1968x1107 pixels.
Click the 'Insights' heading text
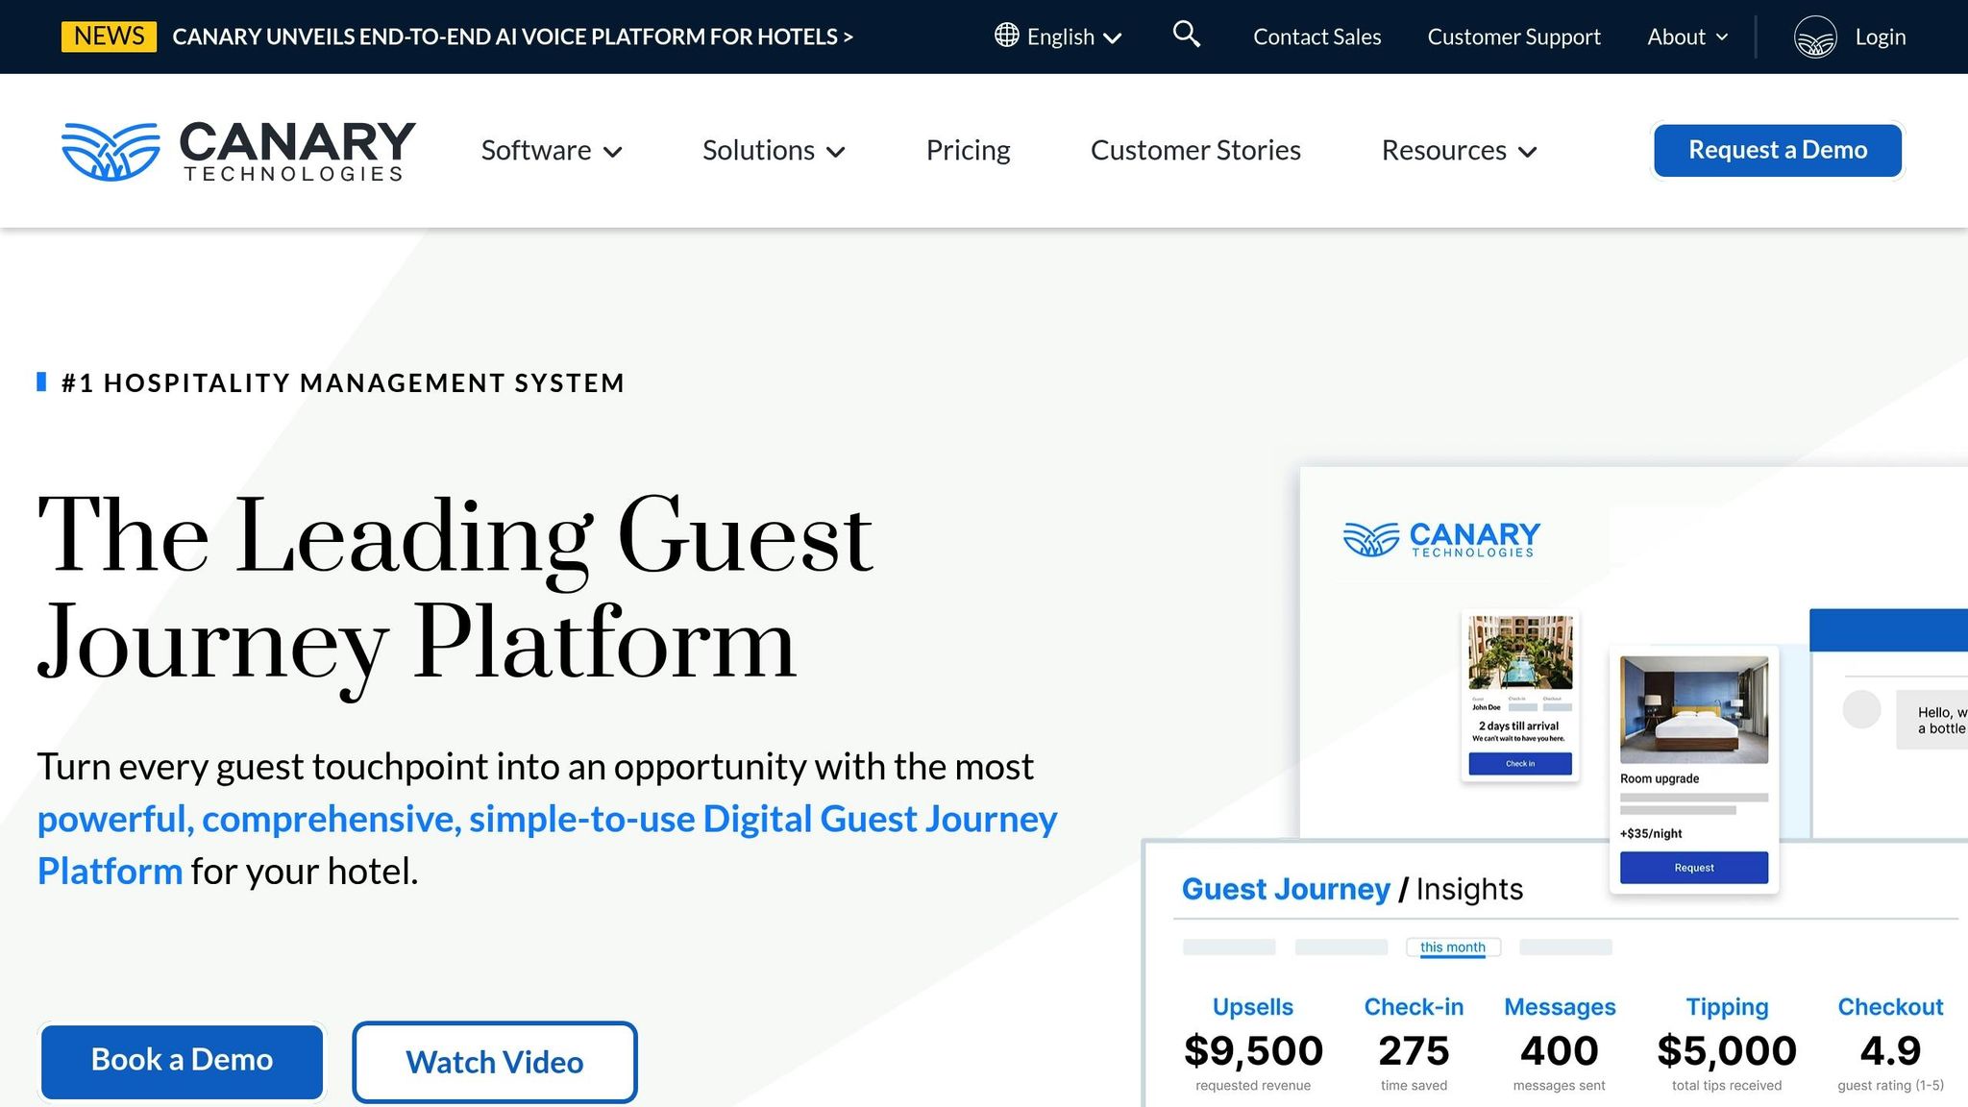tap(1469, 889)
